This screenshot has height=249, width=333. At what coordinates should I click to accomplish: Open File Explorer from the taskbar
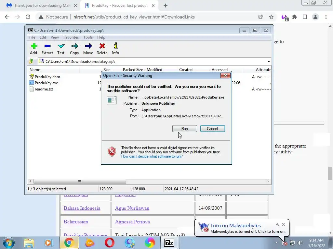29,243
